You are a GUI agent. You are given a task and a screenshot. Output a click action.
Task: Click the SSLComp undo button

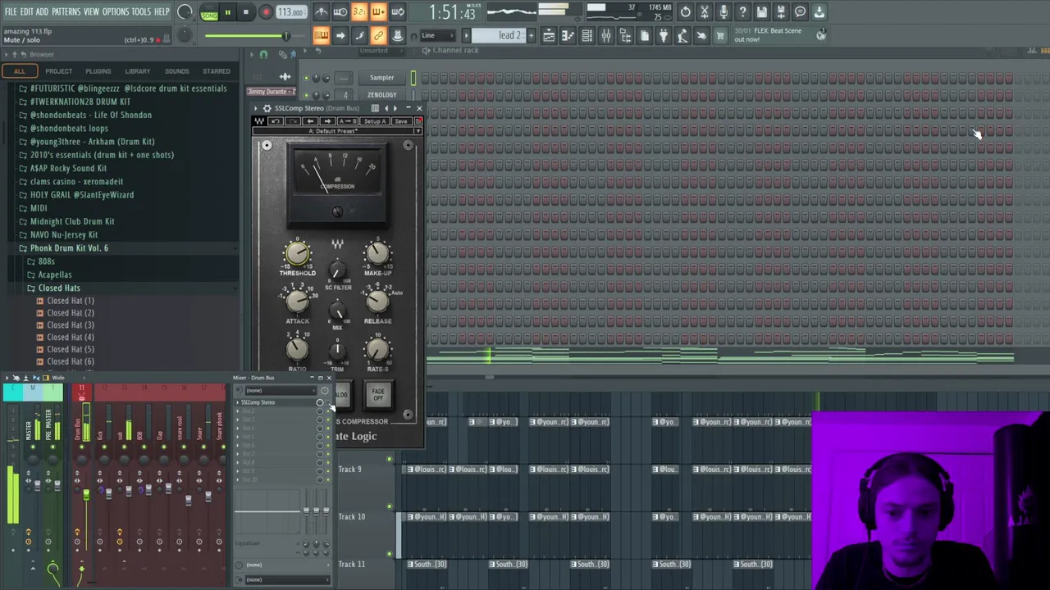(276, 121)
